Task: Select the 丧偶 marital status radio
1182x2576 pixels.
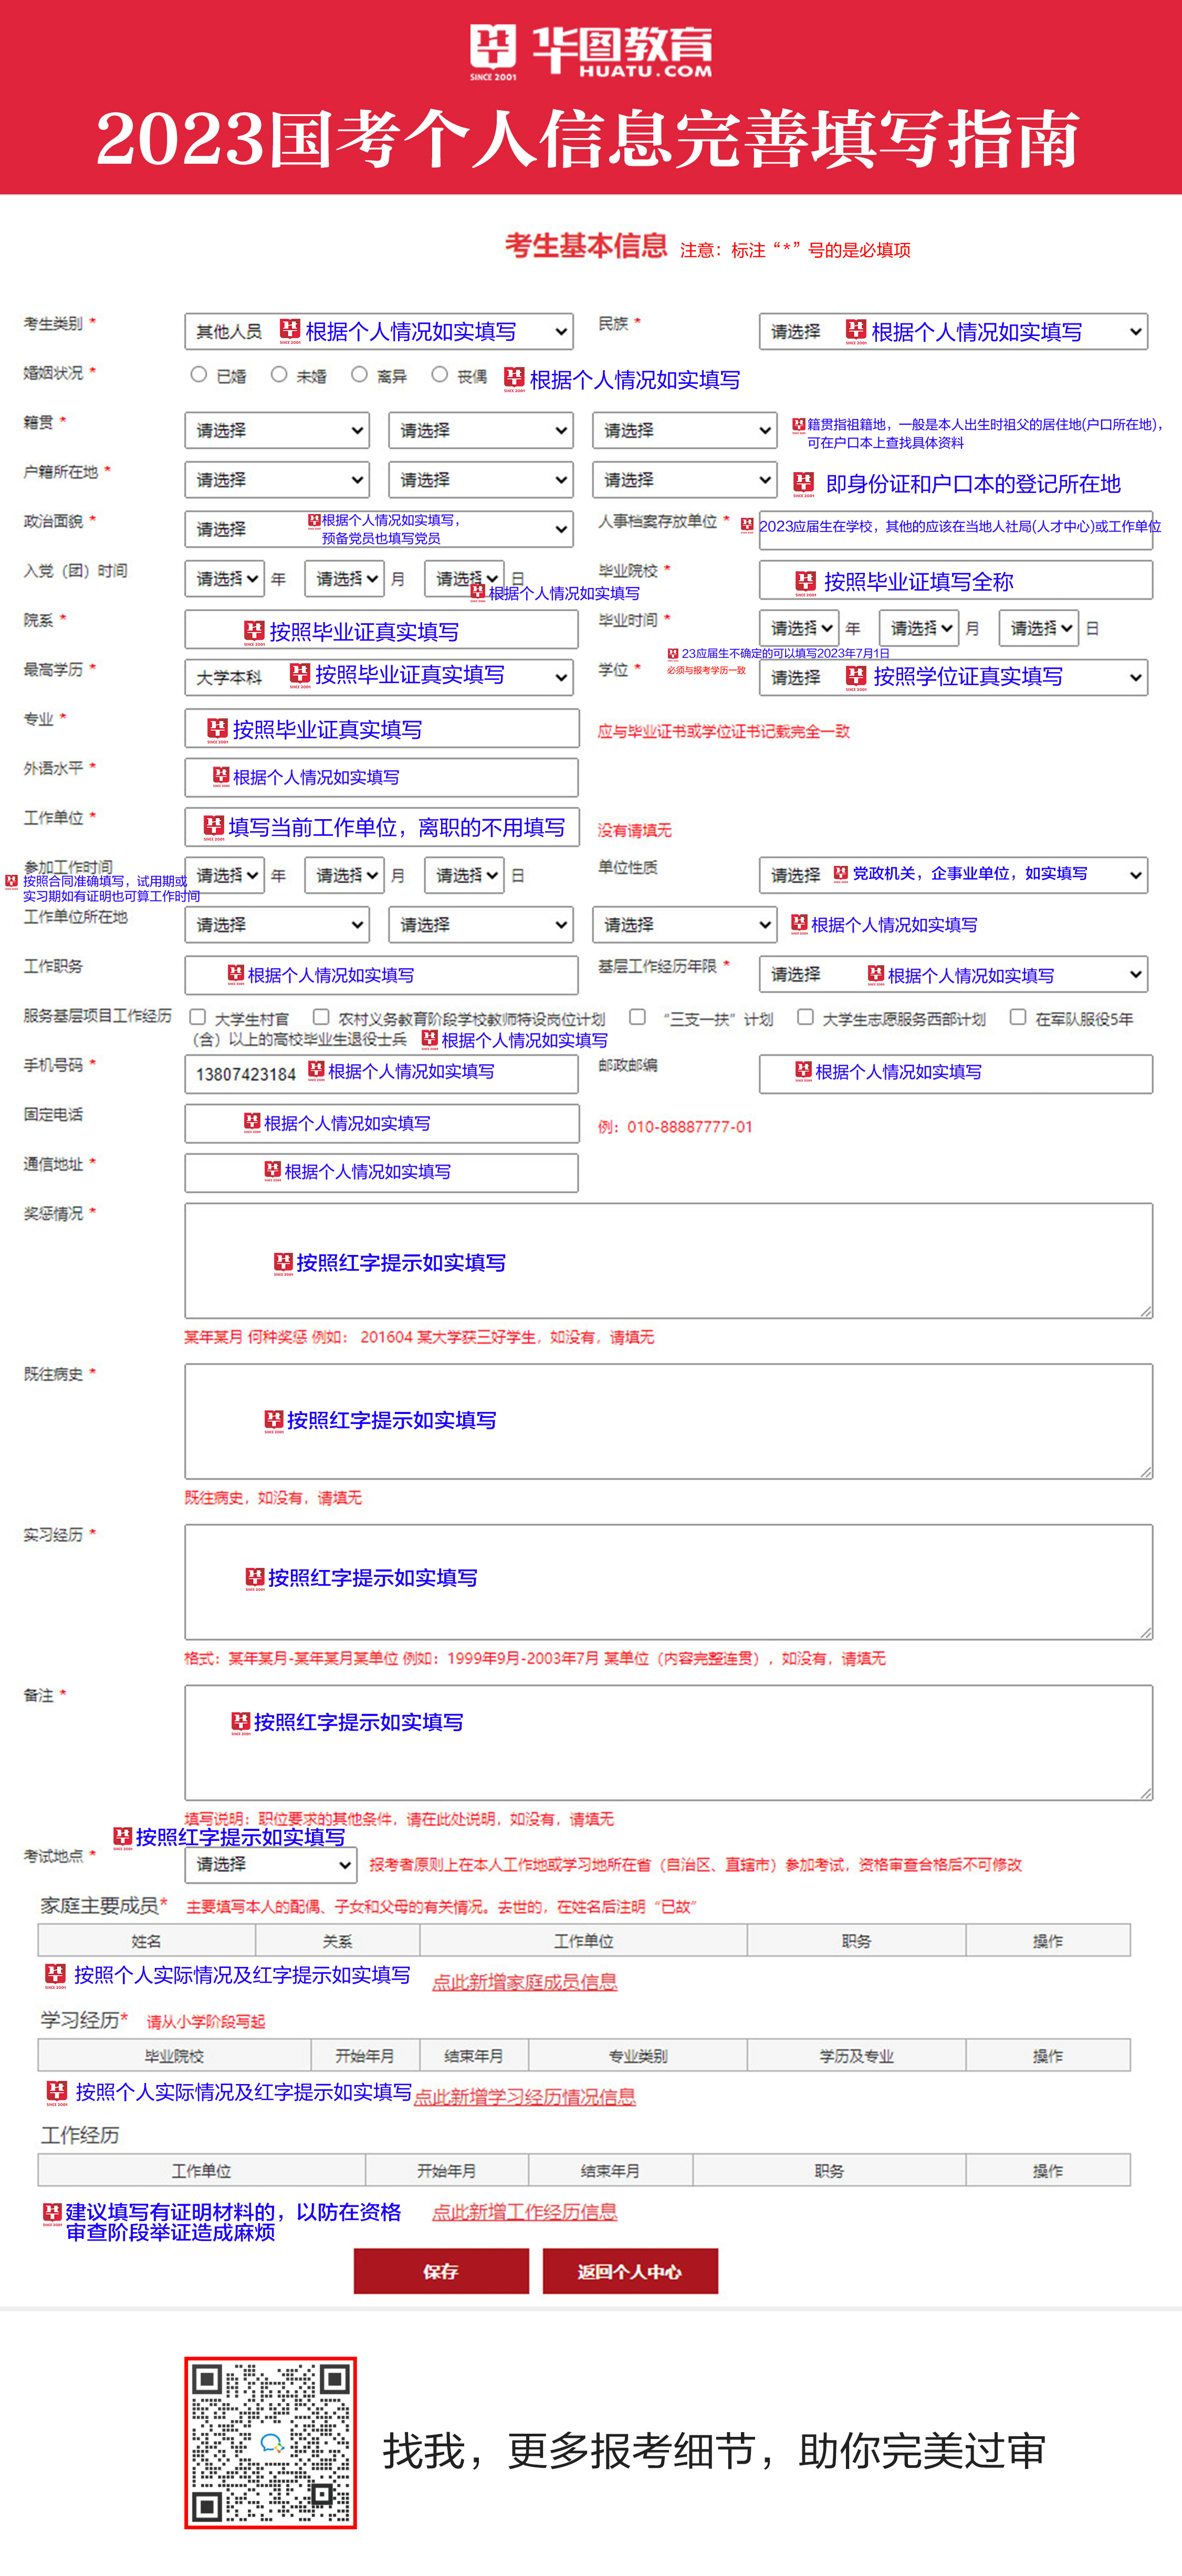Action: 439,374
